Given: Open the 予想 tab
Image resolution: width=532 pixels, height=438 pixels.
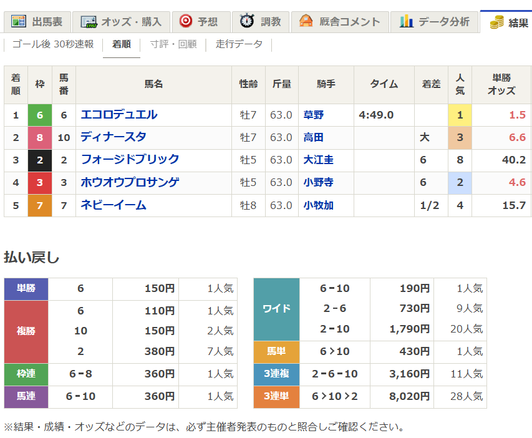Looking at the screenshot, I should [x=201, y=22].
